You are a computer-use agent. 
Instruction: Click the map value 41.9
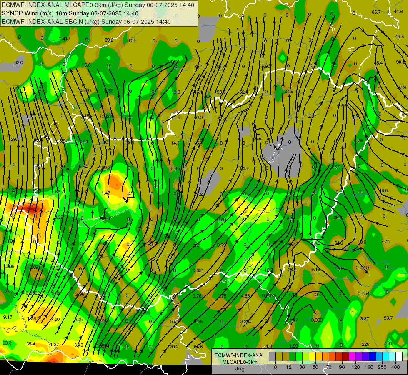point(398,11)
